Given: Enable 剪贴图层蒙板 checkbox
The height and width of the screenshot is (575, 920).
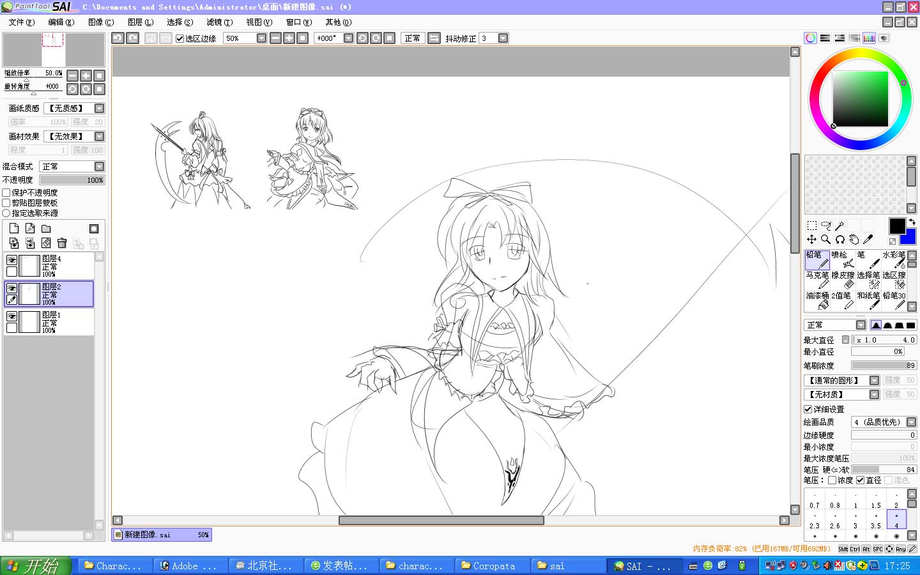Looking at the screenshot, I should coord(6,203).
